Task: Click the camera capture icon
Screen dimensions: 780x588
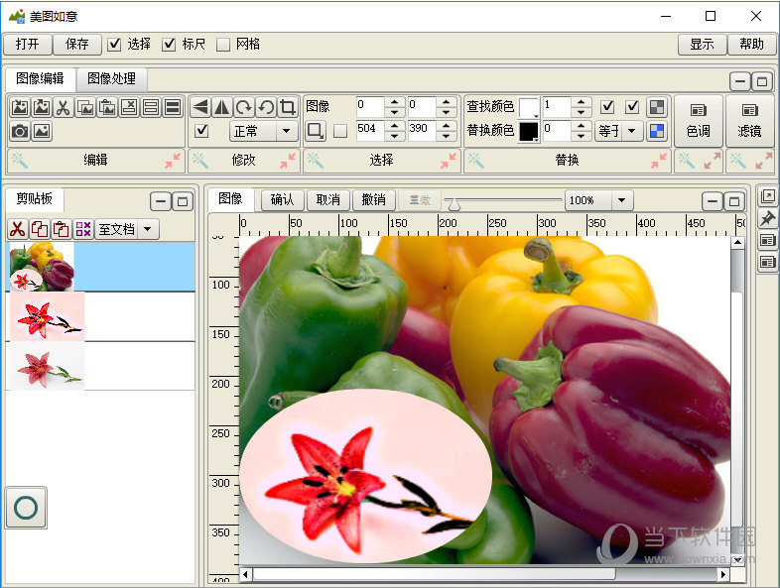Action: click(x=19, y=131)
